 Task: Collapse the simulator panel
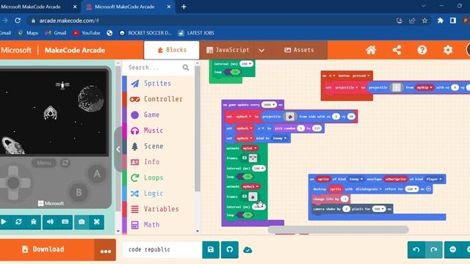tap(118, 149)
